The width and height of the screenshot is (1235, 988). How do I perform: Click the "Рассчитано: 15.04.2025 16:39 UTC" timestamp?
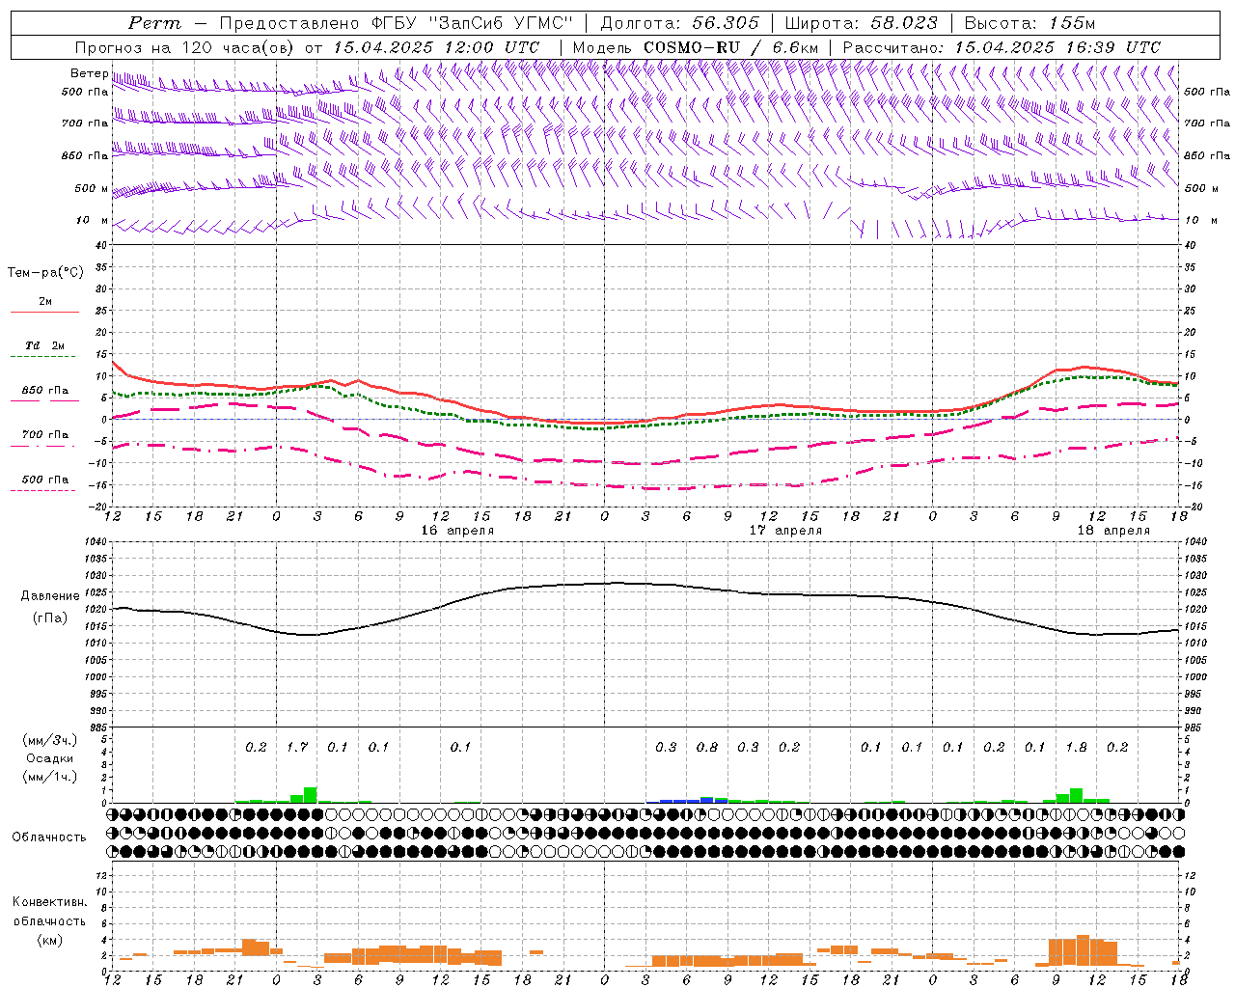[1002, 47]
